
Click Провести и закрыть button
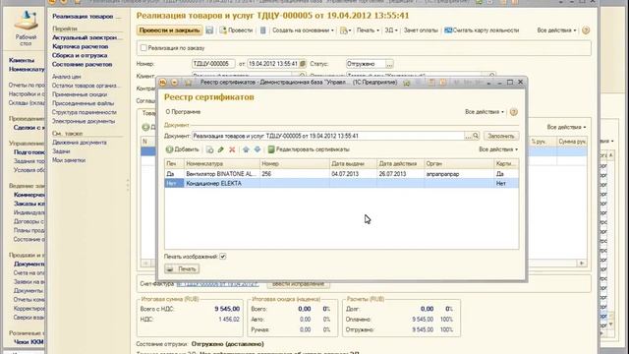169,30
